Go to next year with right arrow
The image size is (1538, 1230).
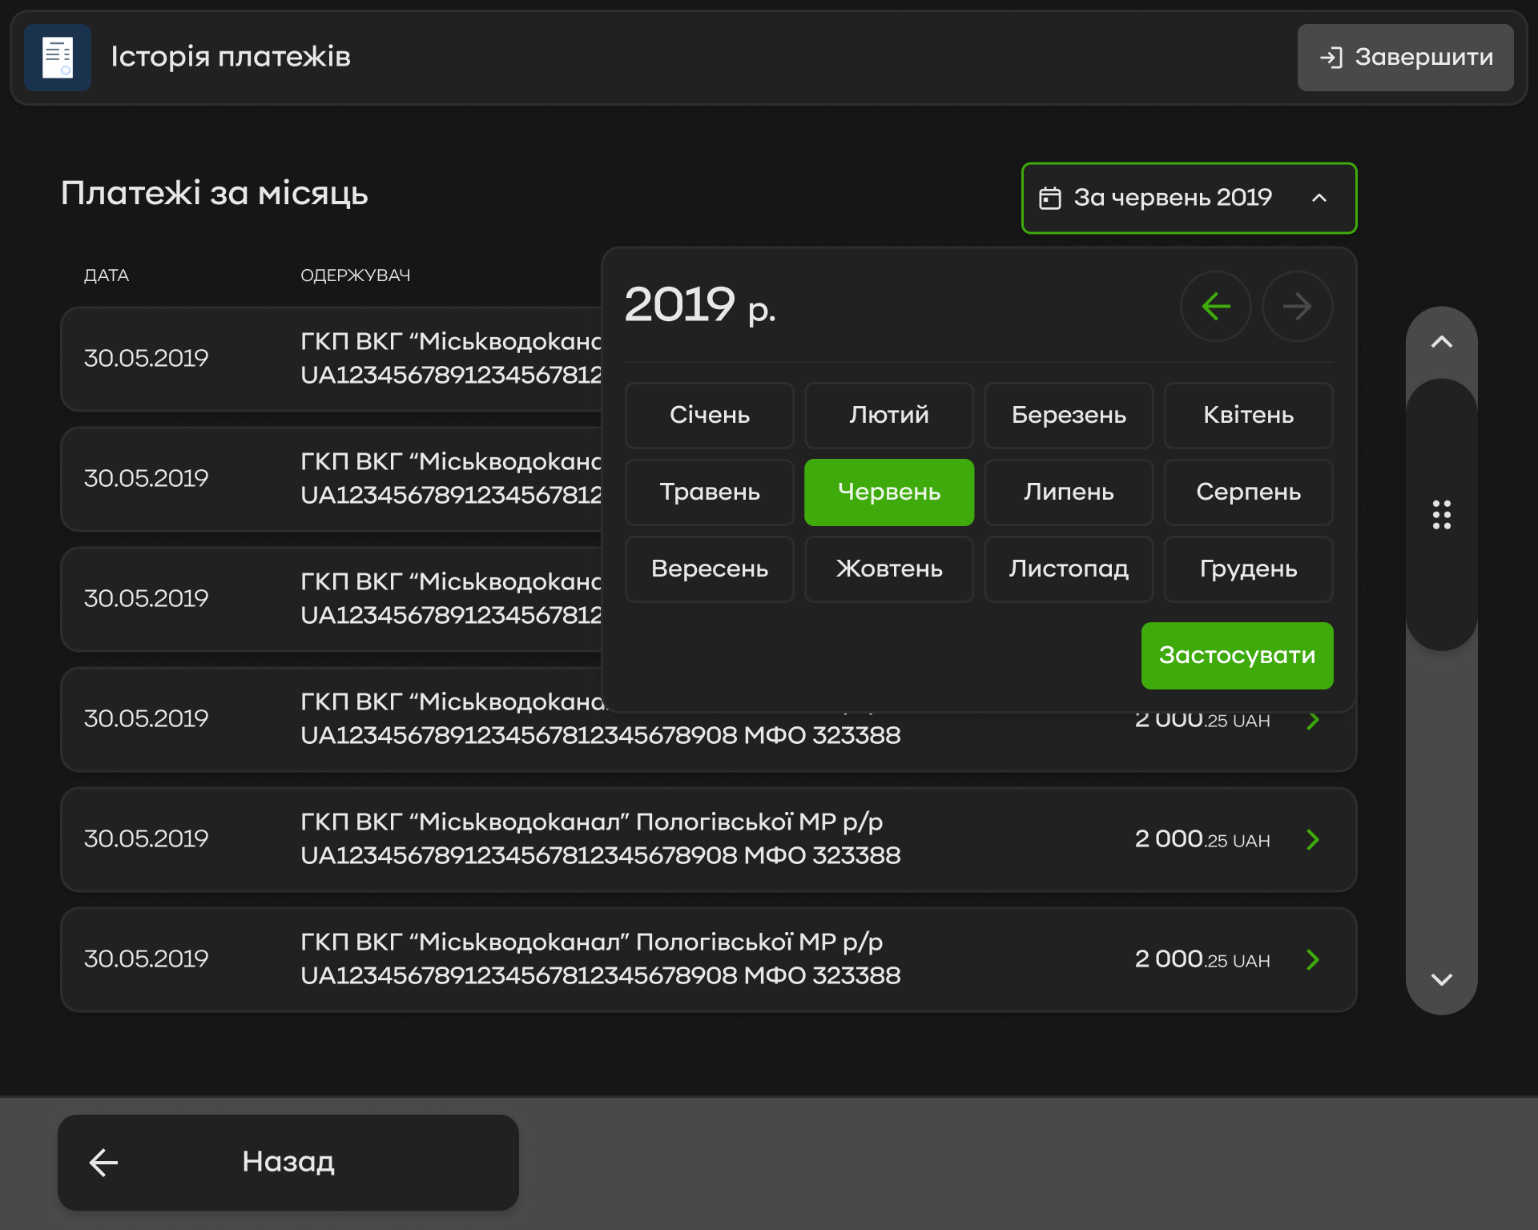(x=1297, y=306)
